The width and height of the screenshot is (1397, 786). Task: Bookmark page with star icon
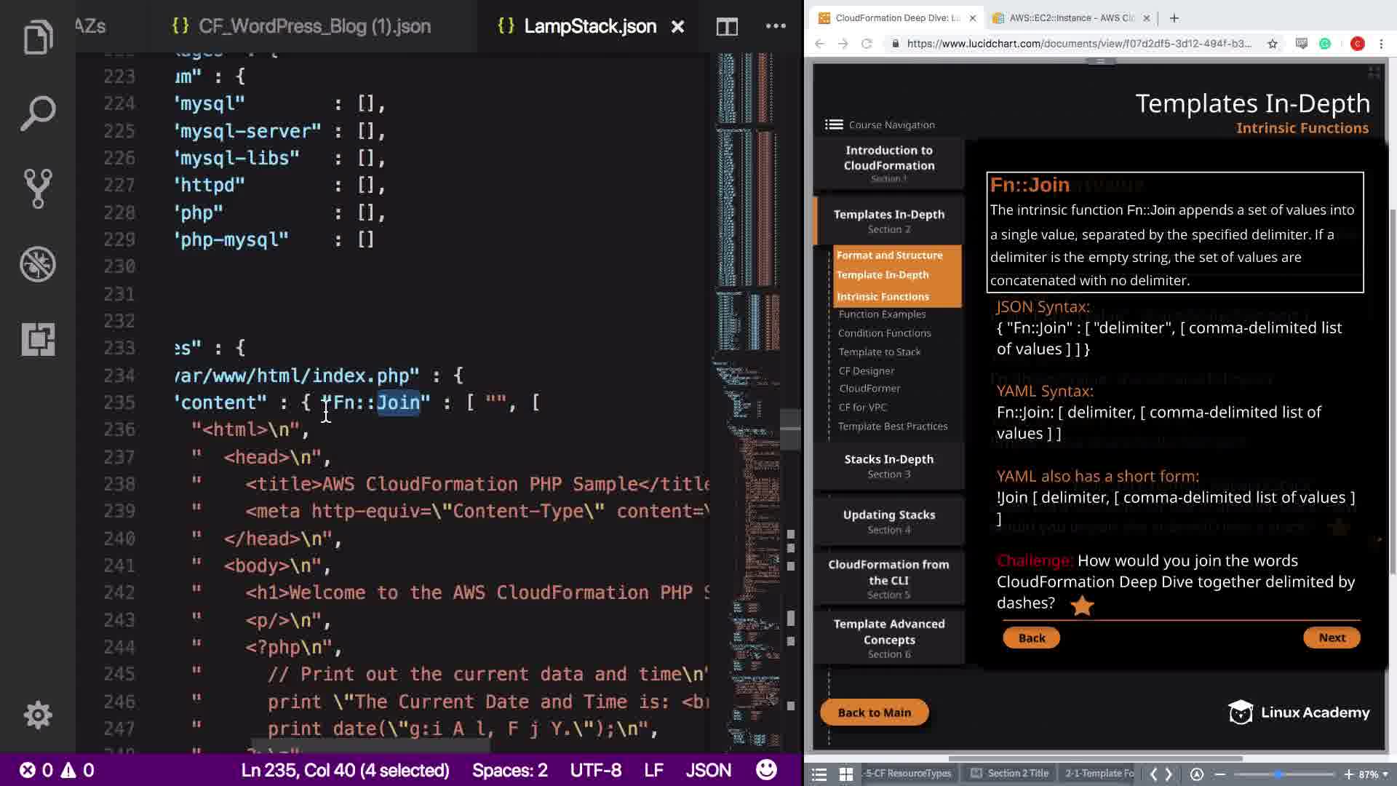tap(1273, 44)
